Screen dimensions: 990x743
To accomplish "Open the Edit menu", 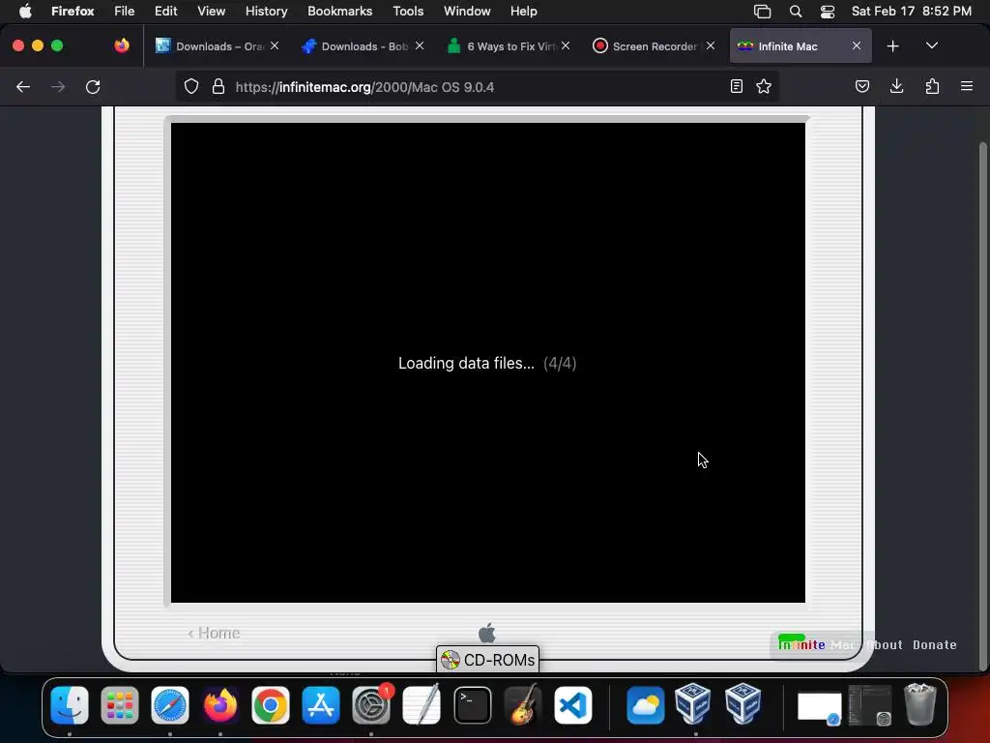I will [166, 12].
